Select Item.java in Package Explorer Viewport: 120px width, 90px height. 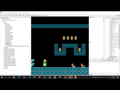coord(7,31)
